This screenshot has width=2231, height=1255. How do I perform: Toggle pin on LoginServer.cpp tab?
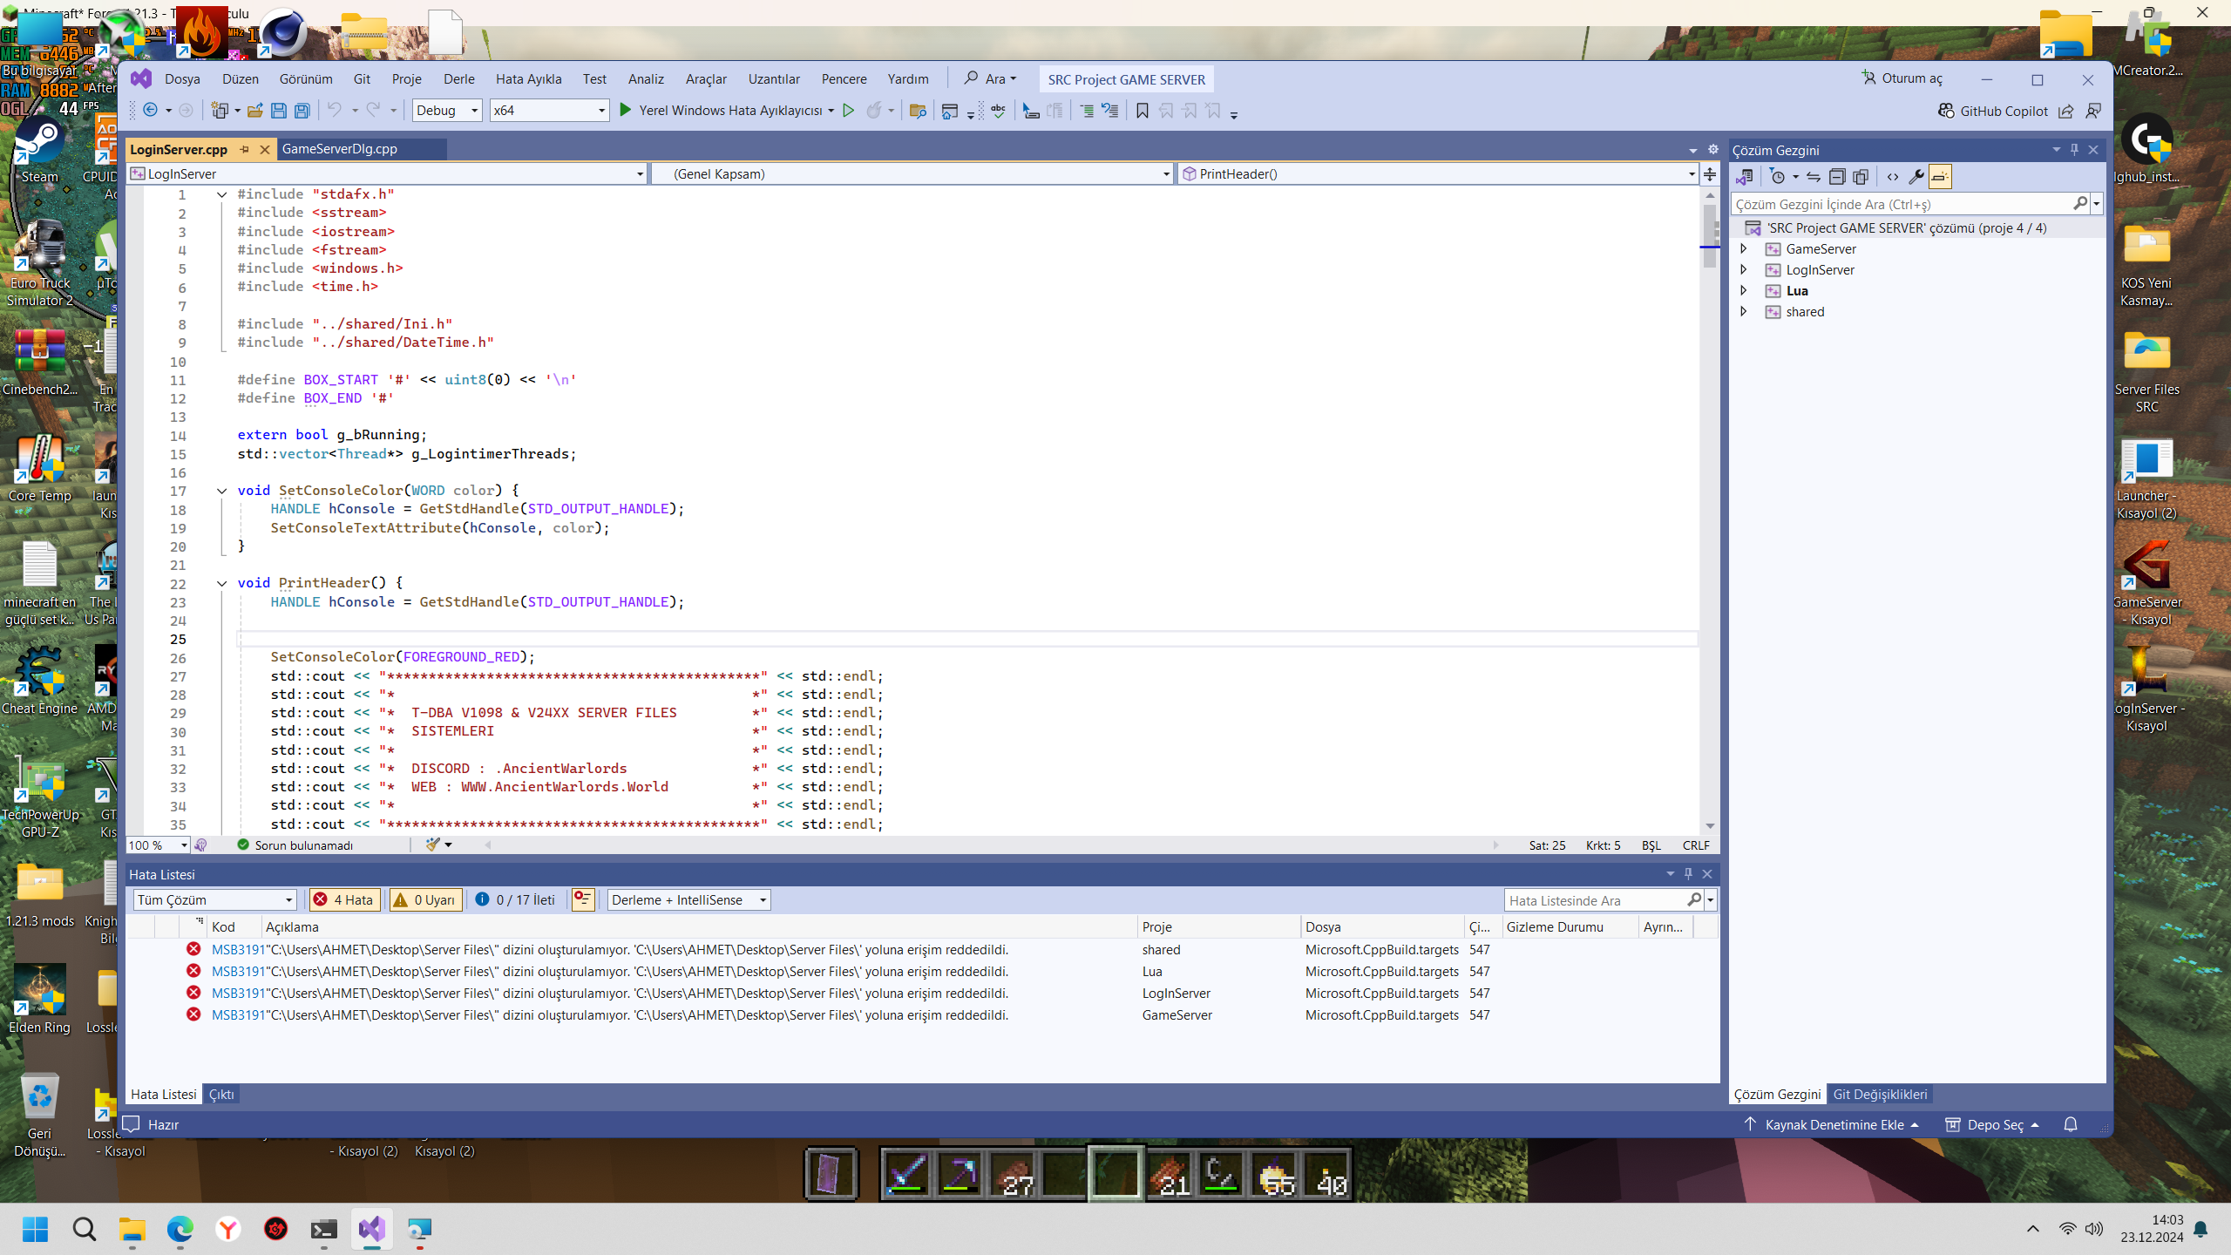[245, 149]
